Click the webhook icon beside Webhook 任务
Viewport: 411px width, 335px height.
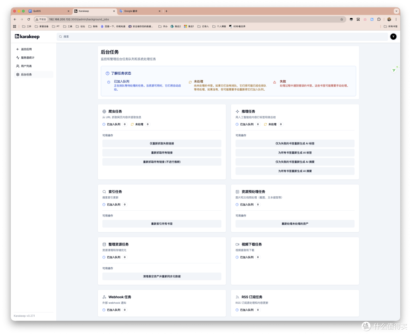[x=104, y=297]
